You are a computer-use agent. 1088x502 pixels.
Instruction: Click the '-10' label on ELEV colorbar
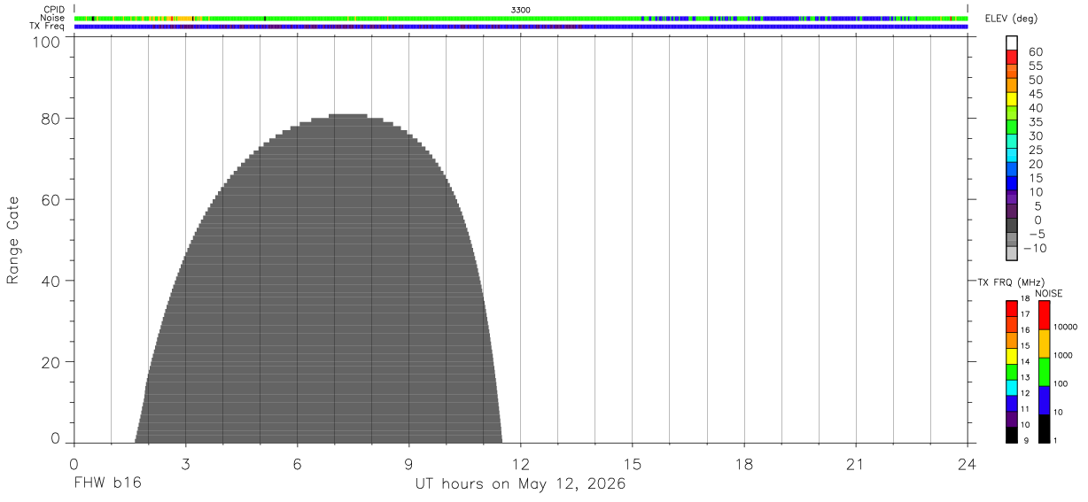1033,248
